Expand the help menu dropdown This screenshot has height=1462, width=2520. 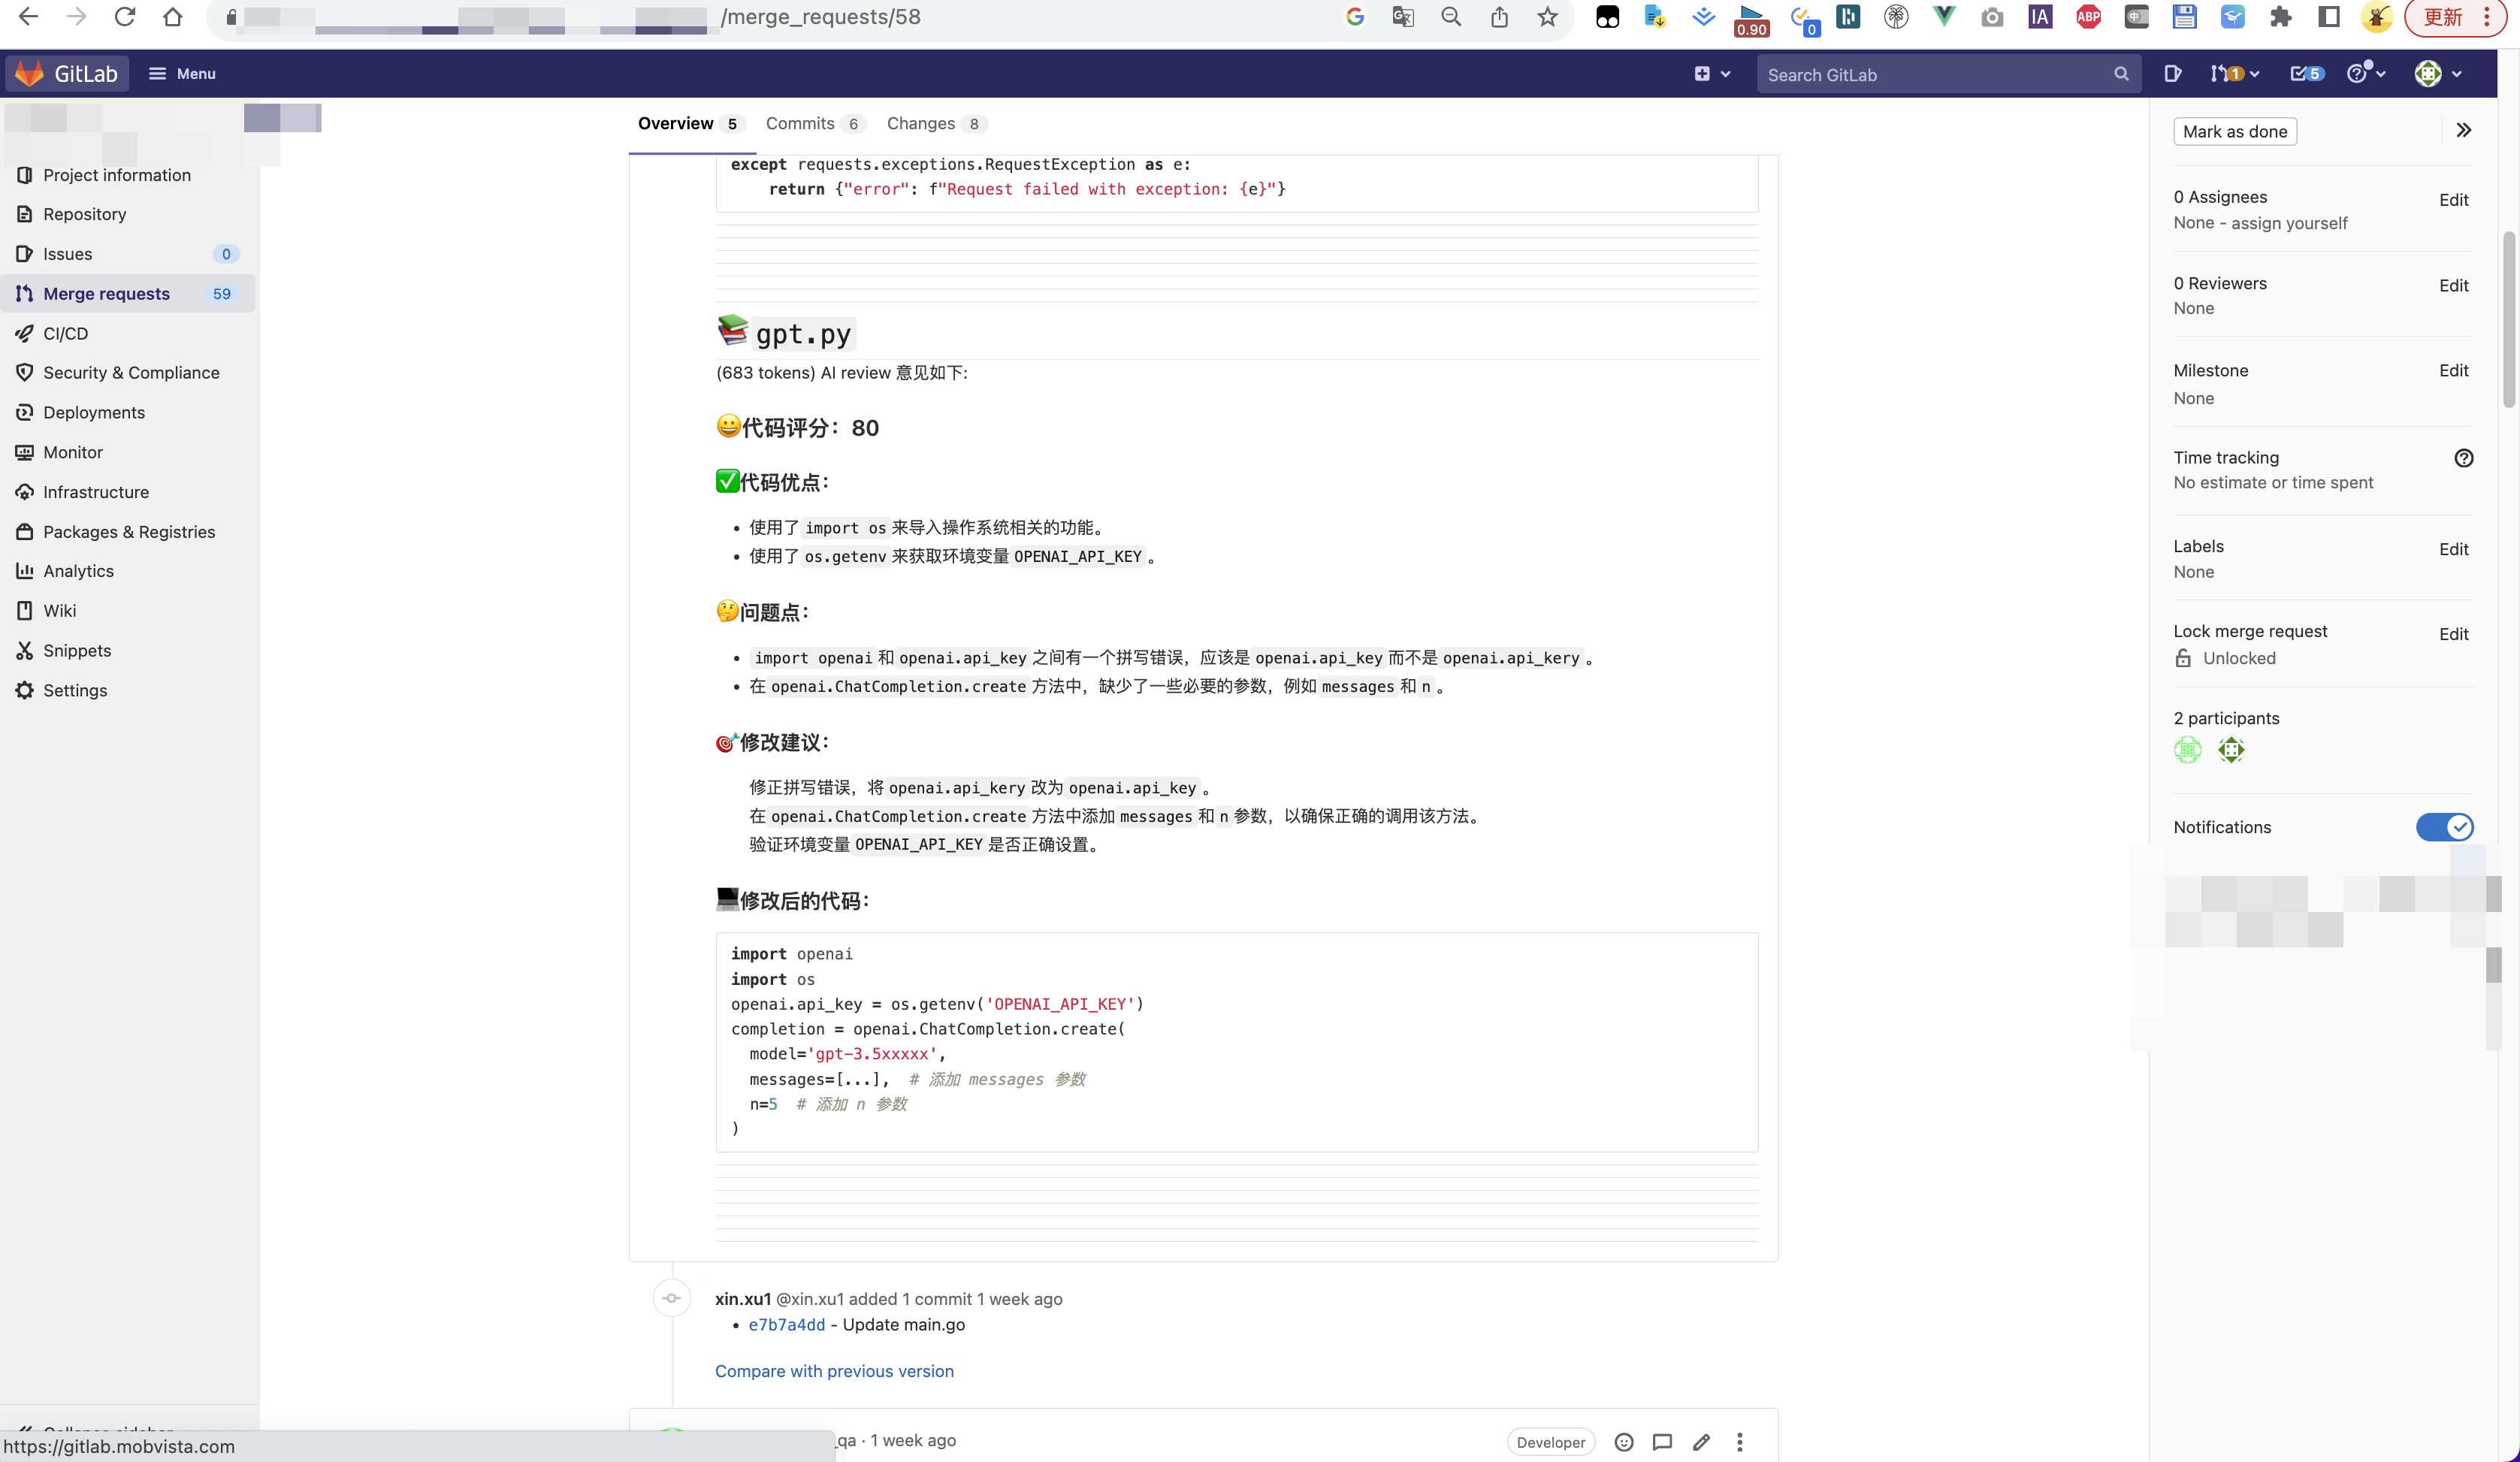click(x=2365, y=74)
